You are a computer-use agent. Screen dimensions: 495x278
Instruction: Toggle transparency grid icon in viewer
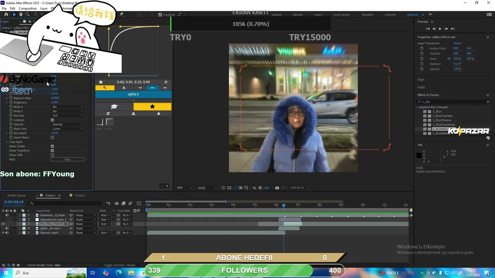point(229,188)
